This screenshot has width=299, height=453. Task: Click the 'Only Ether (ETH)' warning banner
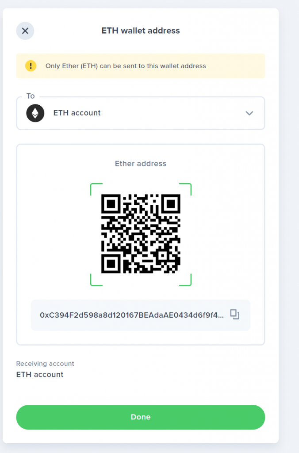(141, 66)
